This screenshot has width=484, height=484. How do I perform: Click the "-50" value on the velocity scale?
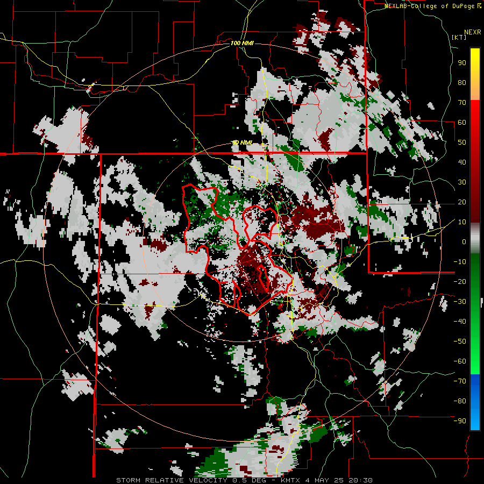coord(460,341)
